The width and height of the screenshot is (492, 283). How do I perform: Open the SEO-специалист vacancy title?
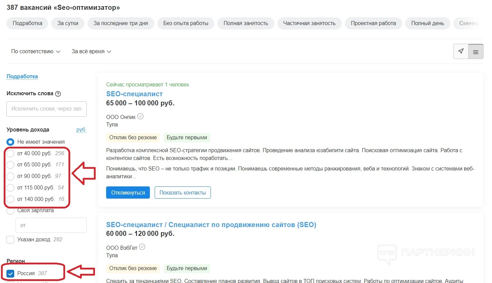(134, 94)
